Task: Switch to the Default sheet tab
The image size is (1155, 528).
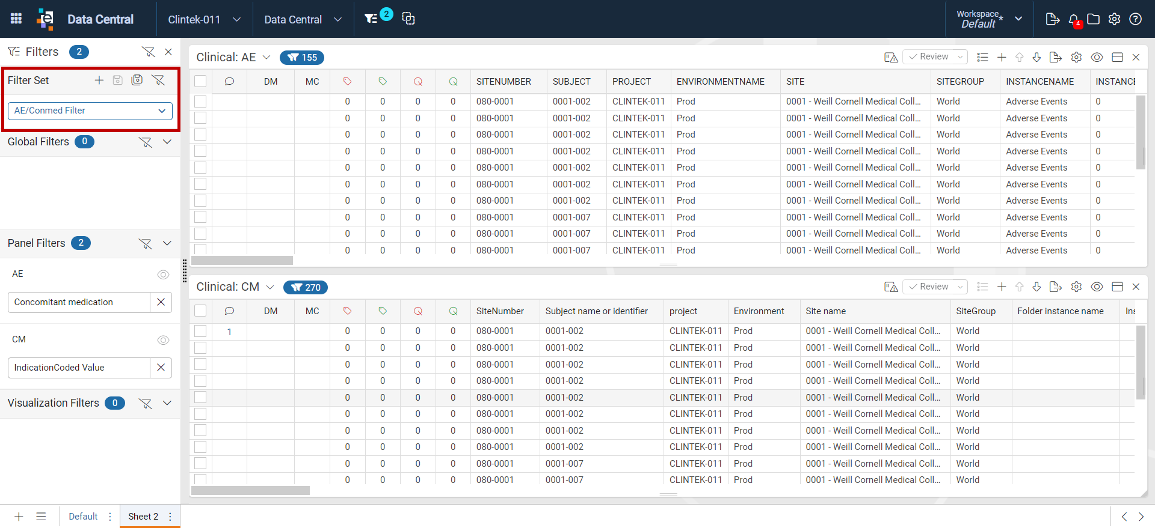Action: 83,517
